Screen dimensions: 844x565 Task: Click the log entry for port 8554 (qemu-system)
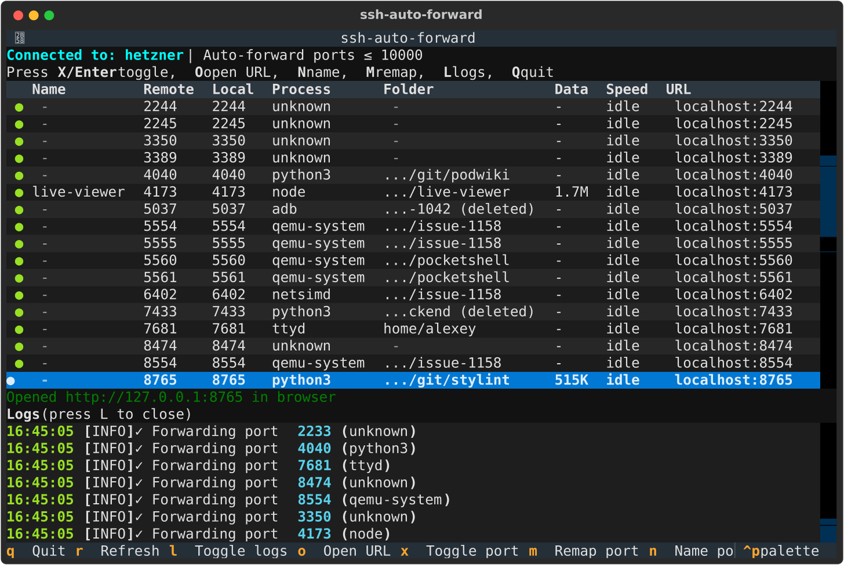click(228, 500)
